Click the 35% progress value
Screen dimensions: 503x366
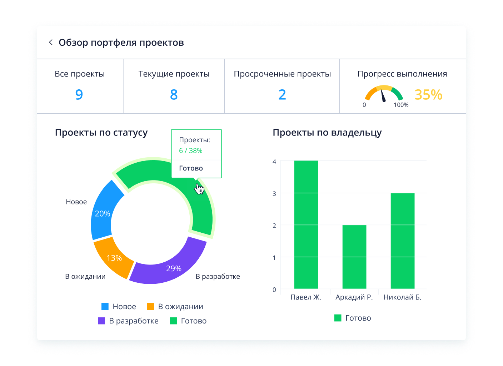point(428,95)
